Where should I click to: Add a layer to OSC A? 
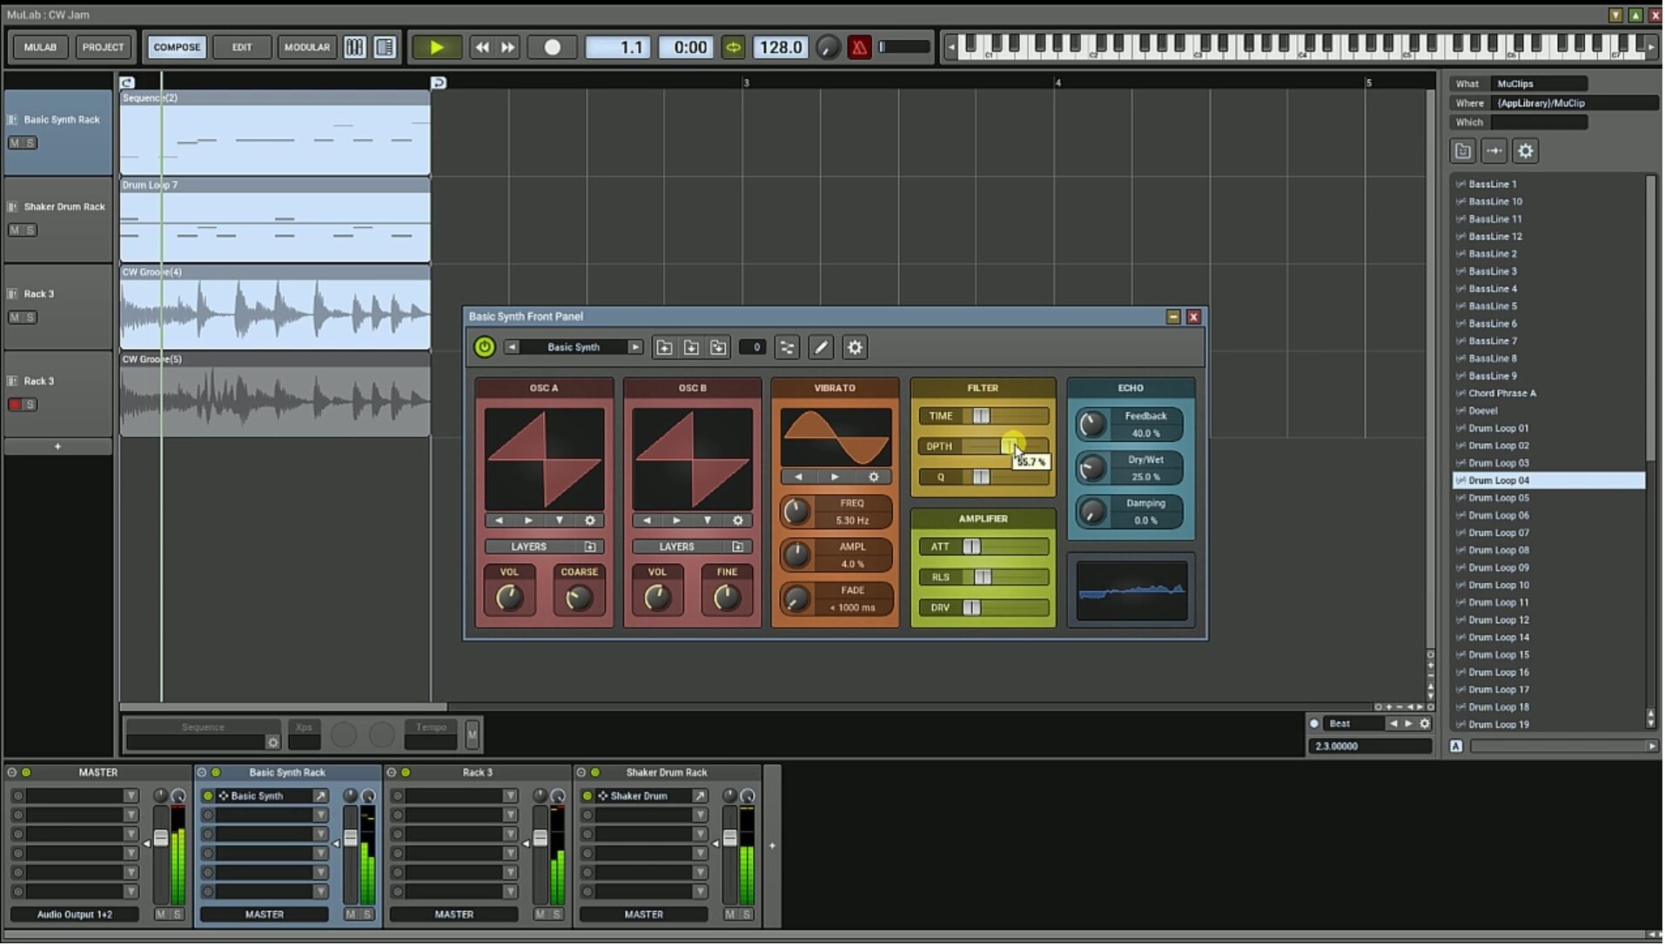tap(590, 546)
